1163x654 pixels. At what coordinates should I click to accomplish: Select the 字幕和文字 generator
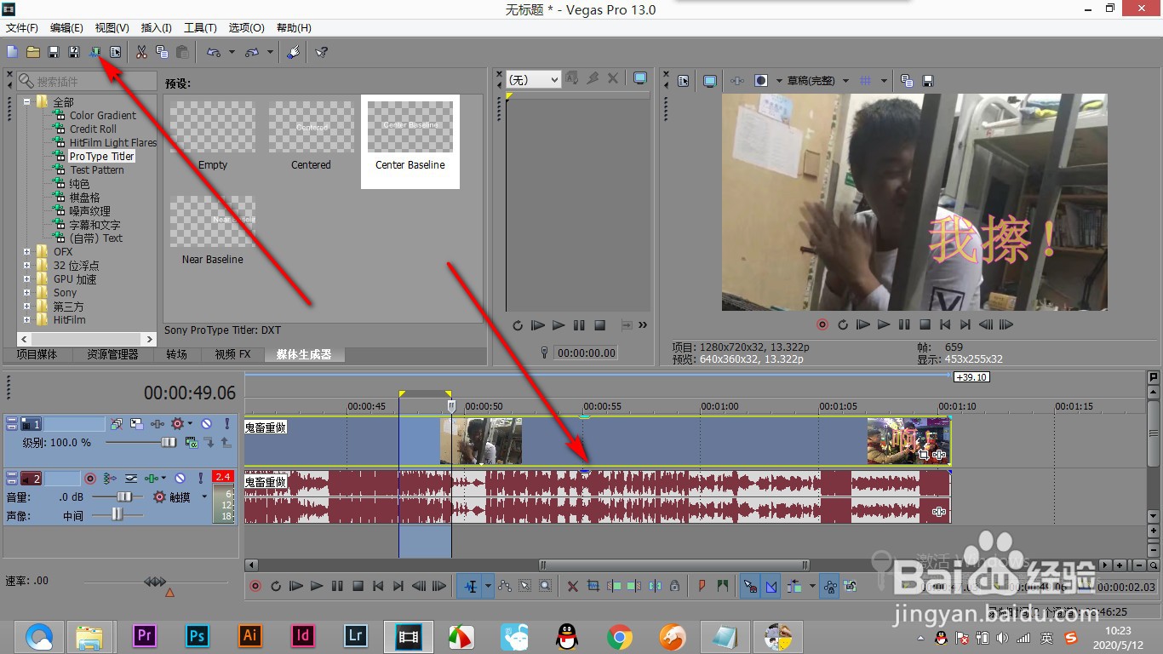point(95,225)
